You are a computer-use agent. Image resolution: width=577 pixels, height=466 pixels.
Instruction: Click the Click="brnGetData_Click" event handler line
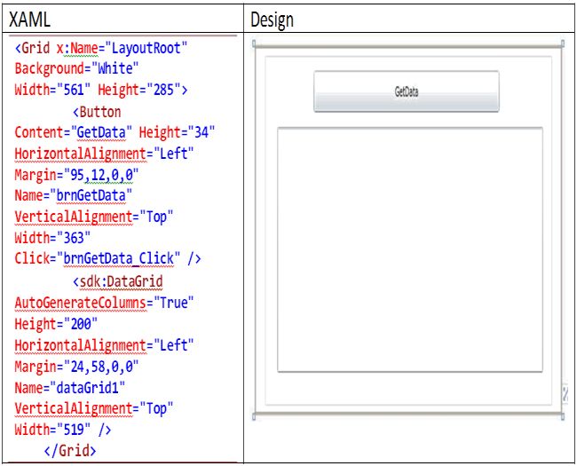[x=108, y=259]
